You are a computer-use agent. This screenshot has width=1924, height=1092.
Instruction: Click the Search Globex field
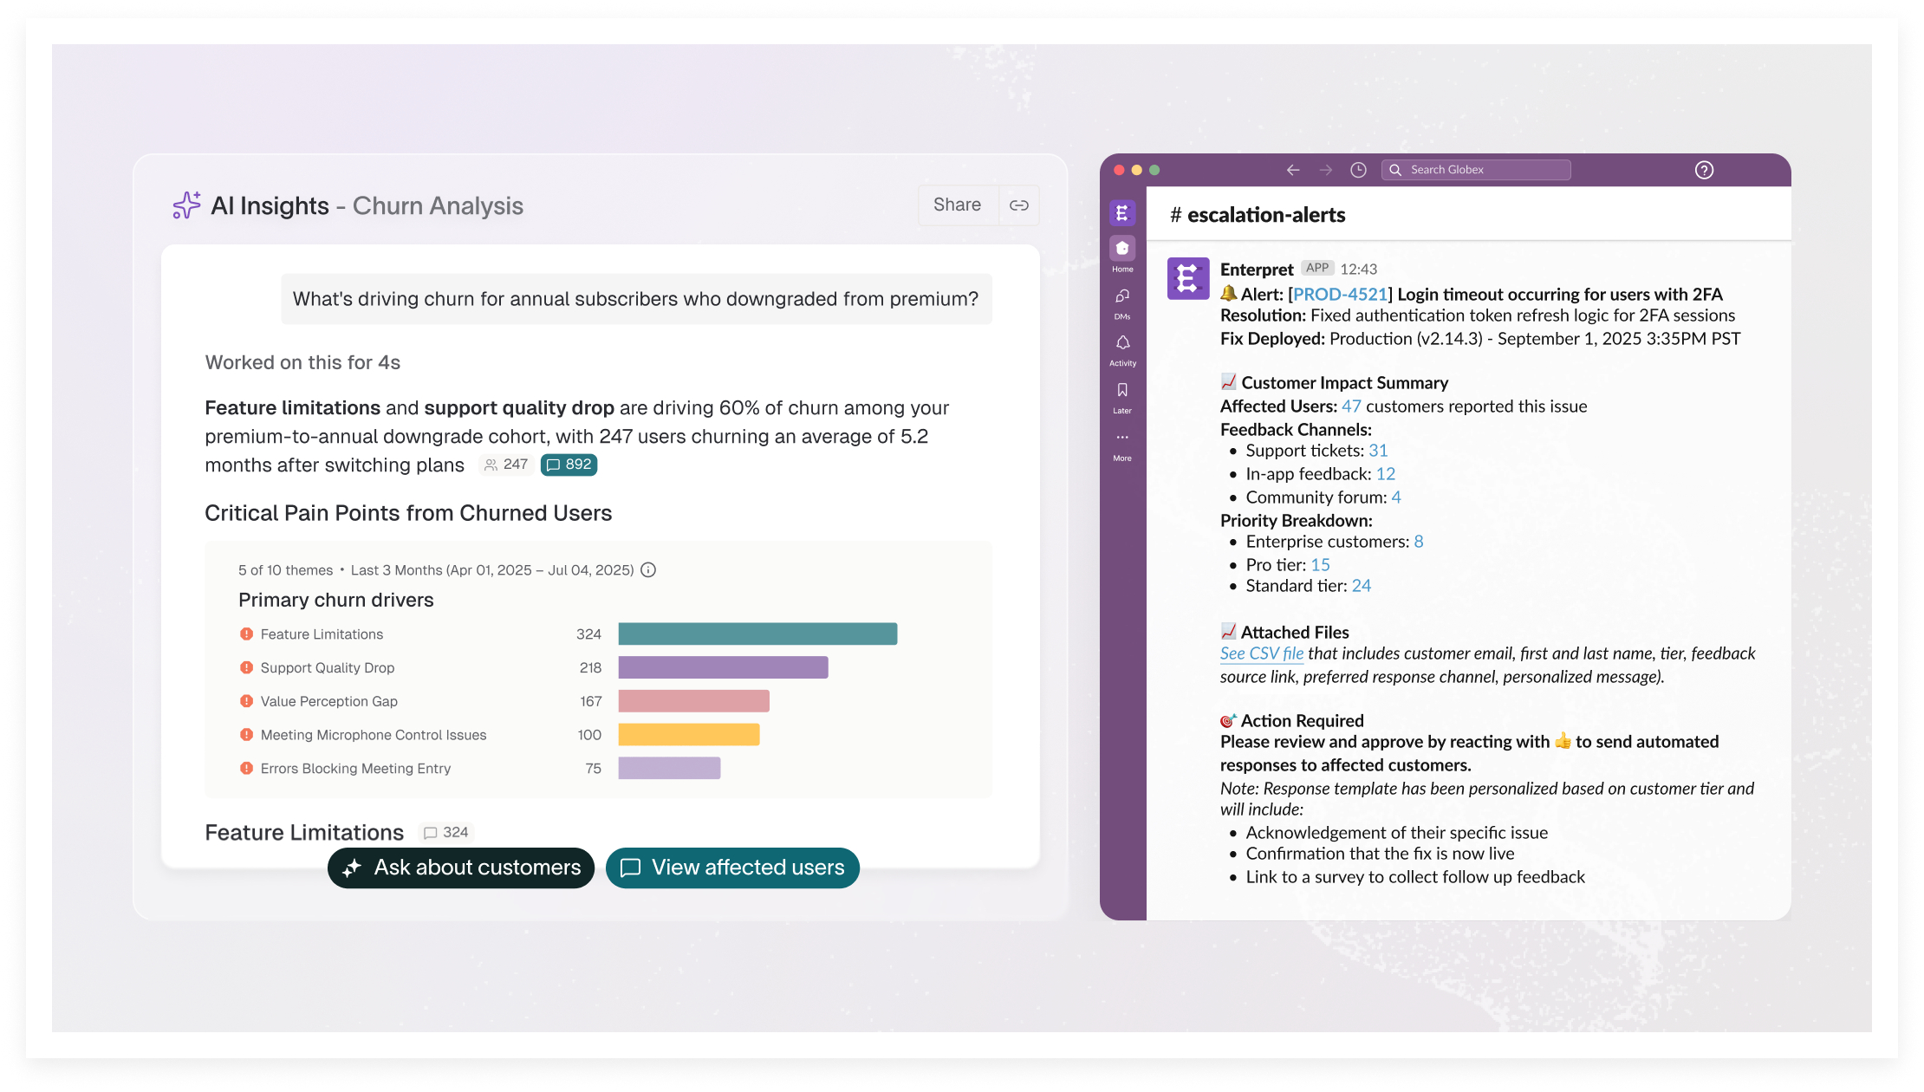[1476, 170]
